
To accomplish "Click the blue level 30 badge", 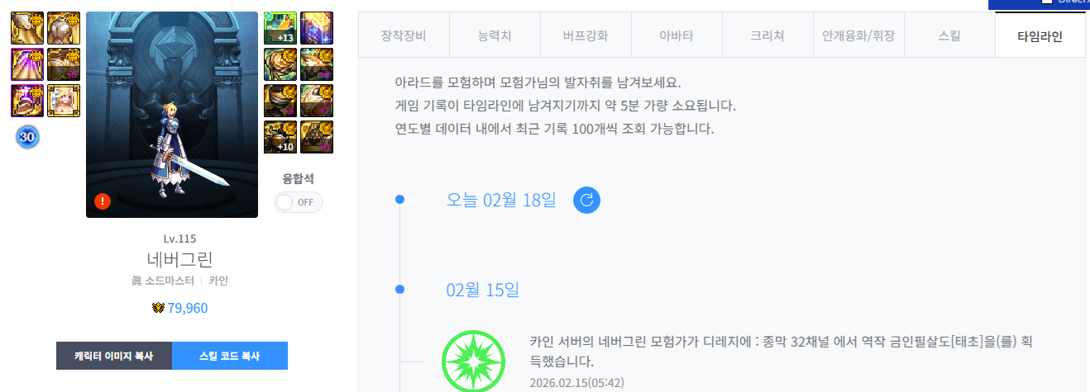I will [x=26, y=138].
